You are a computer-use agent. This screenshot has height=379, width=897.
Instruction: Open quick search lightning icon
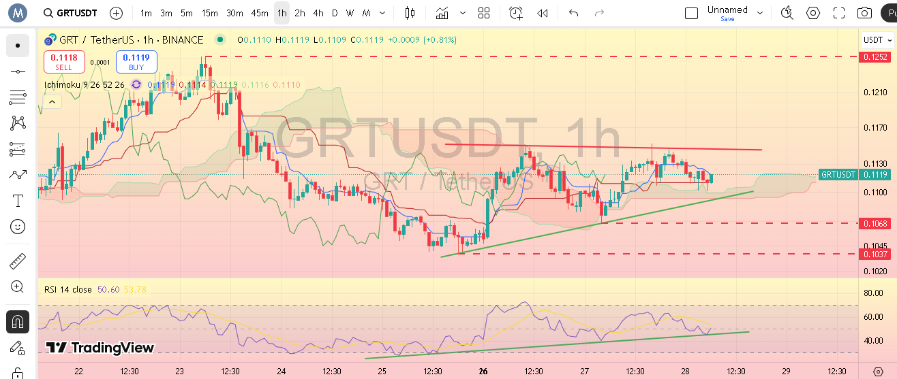click(787, 13)
